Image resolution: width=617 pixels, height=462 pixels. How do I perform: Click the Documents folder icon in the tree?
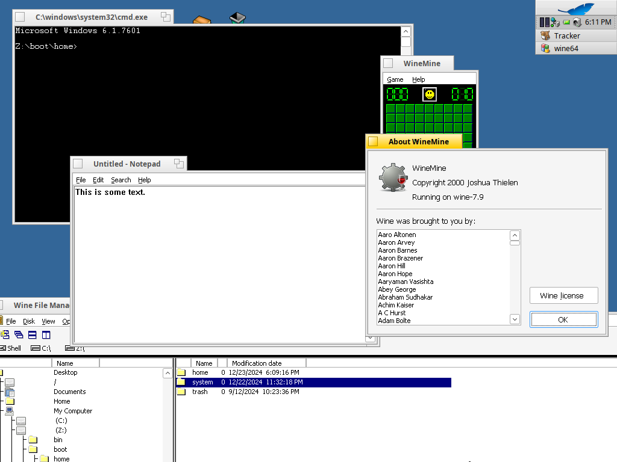click(10, 392)
